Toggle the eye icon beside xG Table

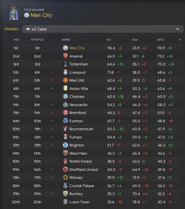[28, 29]
